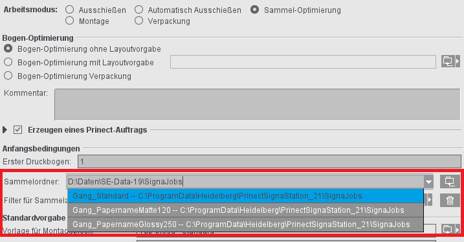The width and height of the screenshot is (464, 242).
Task: Choose Bogen-Optimierung ohne Layoutvorgabe
Action: pyautogui.click(x=8, y=49)
